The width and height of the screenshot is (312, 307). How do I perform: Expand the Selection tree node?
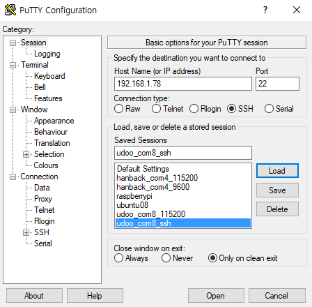coord(26,154)
